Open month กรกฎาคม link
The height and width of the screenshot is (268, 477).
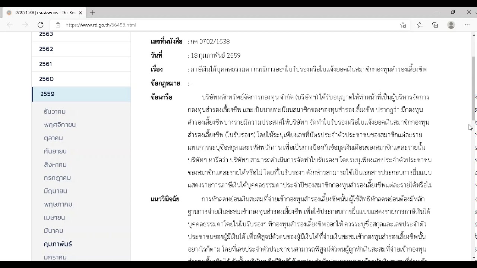[57, 178]
